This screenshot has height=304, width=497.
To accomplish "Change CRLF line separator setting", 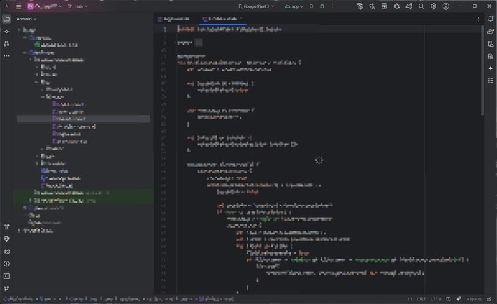I will point(421,299).
